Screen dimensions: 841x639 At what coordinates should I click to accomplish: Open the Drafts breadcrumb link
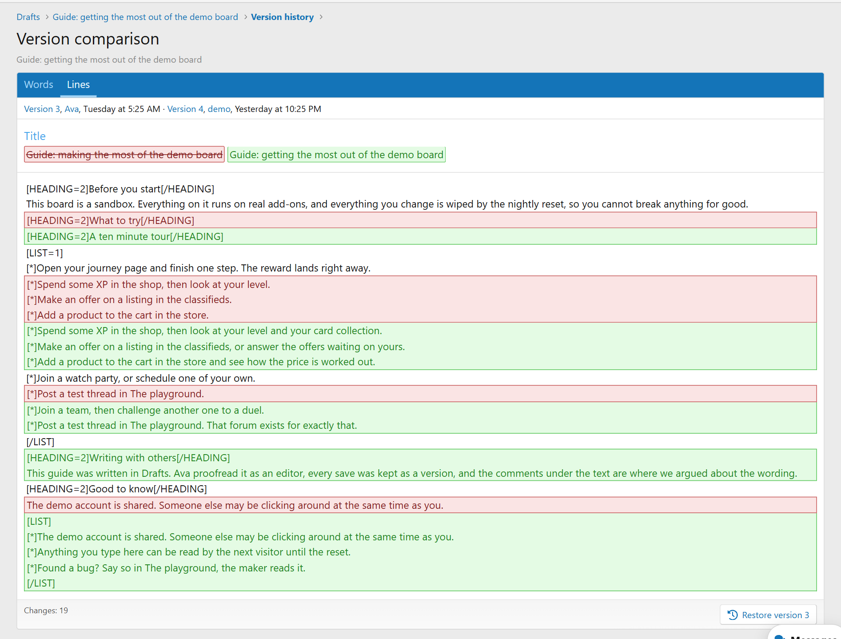point(28,17)
